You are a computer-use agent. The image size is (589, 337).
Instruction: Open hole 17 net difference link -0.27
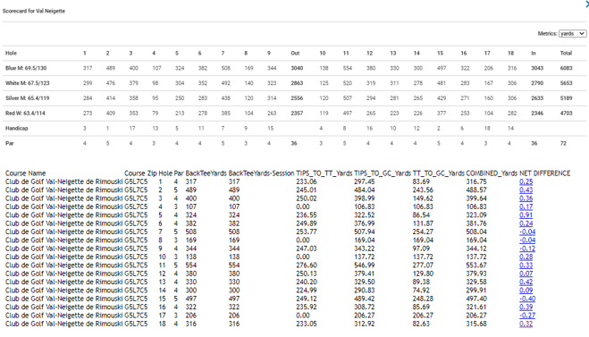pos(527,316)
